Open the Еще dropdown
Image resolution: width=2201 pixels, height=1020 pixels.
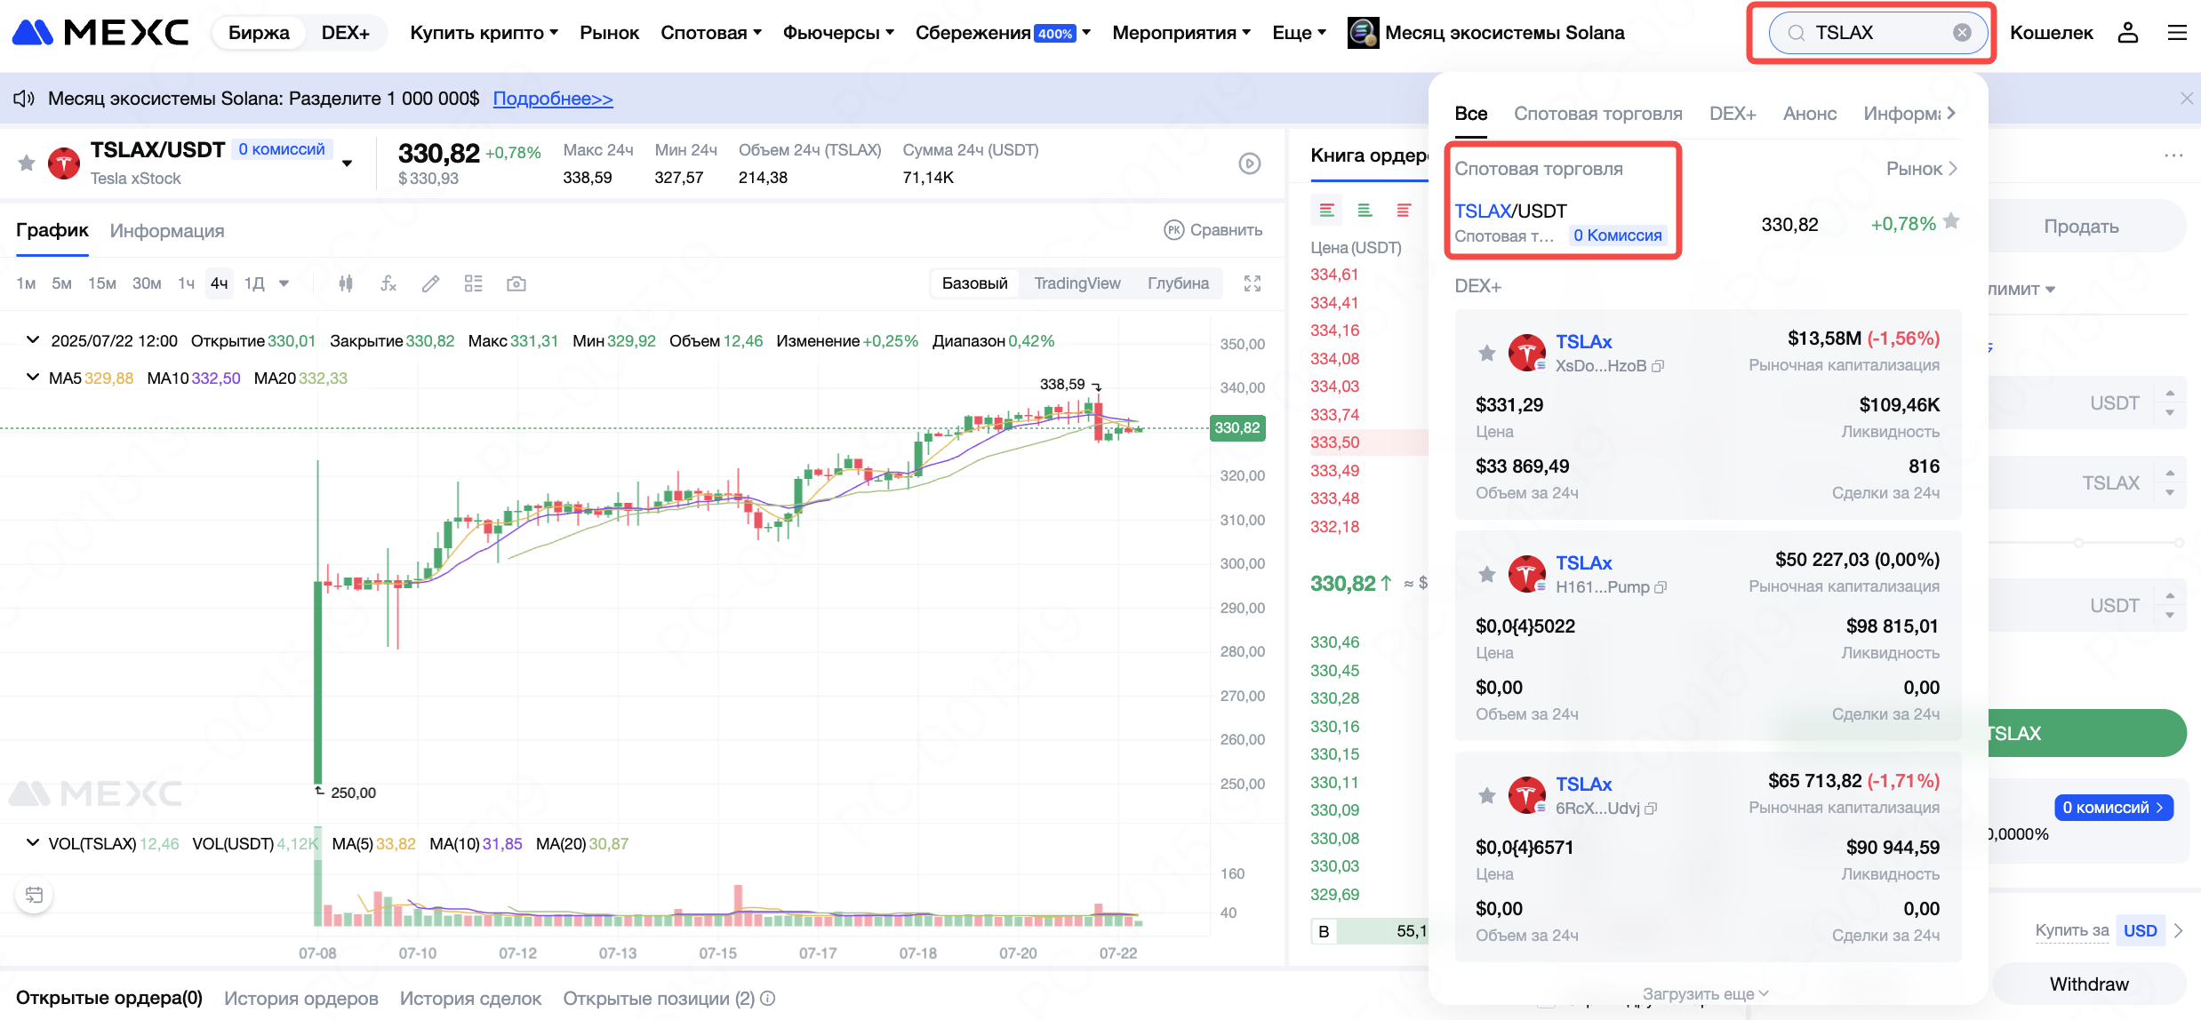point(1299,33)
